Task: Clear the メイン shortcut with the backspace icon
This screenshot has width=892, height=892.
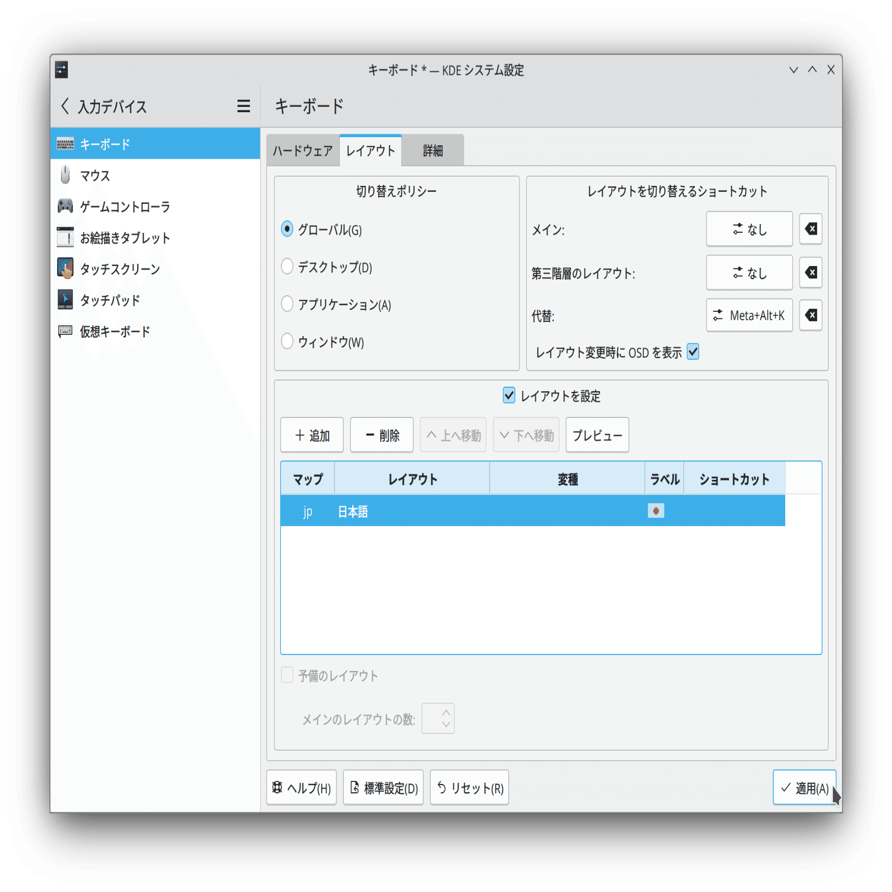Action: point(810,229)
